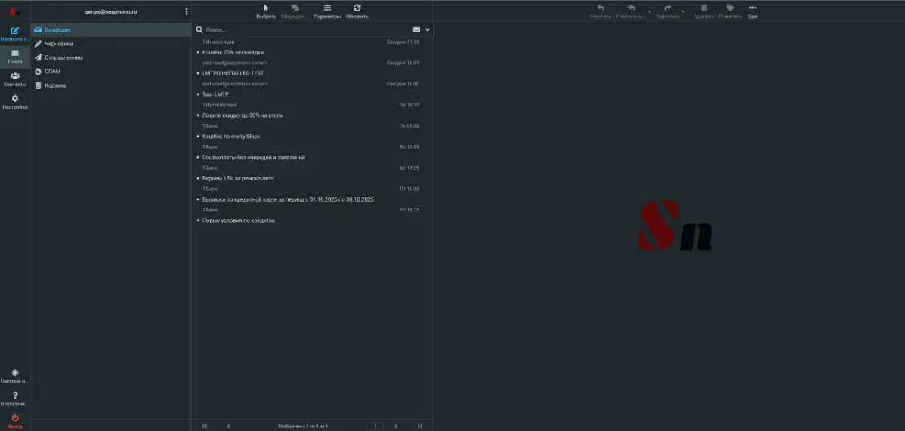Open the folder actions three-dot menu
905x431 pixels.
[x=187, y=11]
